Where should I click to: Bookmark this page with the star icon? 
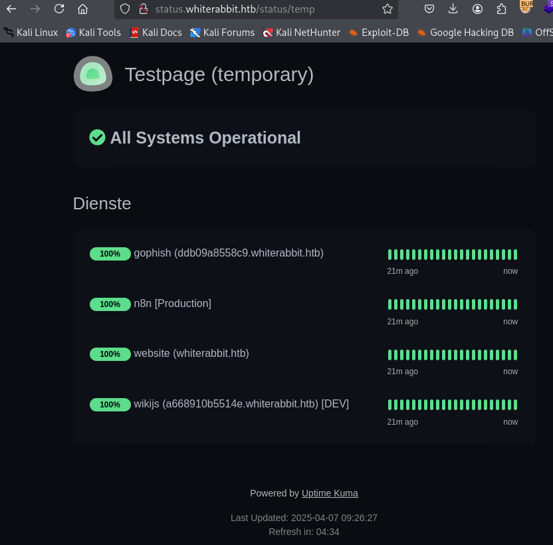(x=387, y=9)
